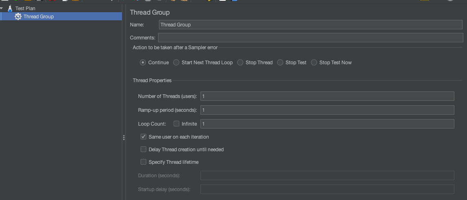467x200 pixels.
Task: Click the 'Name:' label
Action: pyautogui.click(x=137, y=25)
